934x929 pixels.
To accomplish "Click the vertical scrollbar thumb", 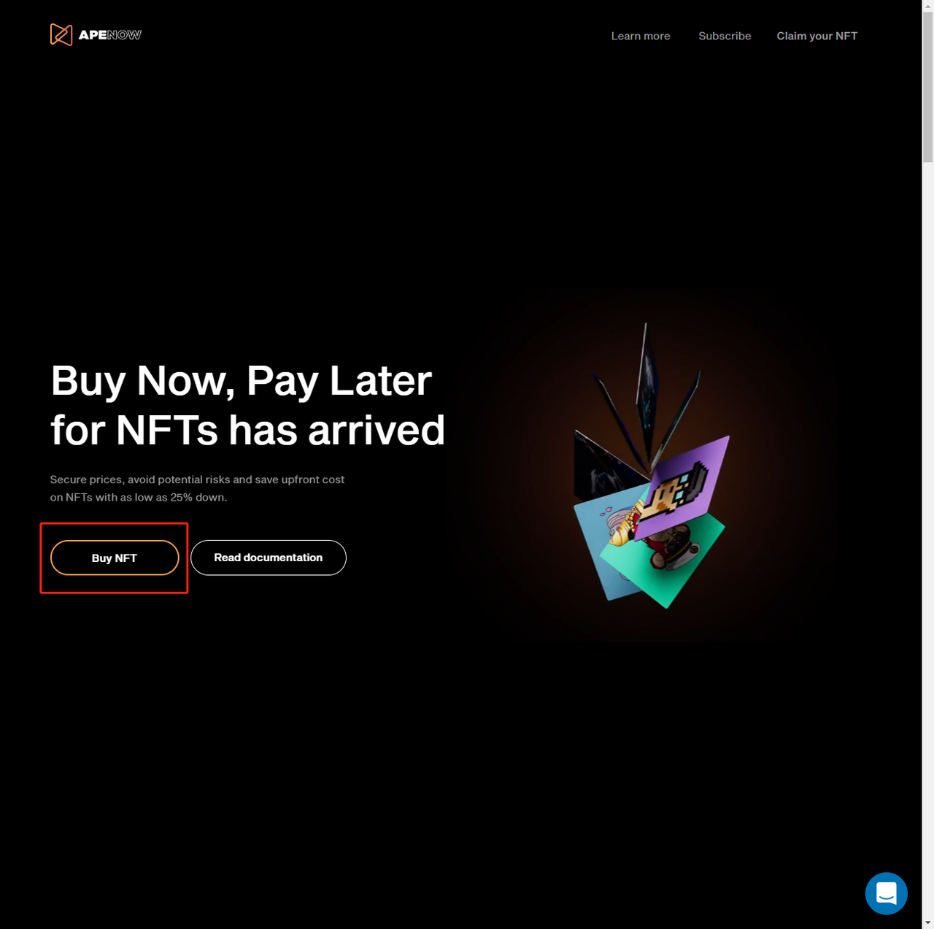I will pyautogui.click(x=927, y=88).
